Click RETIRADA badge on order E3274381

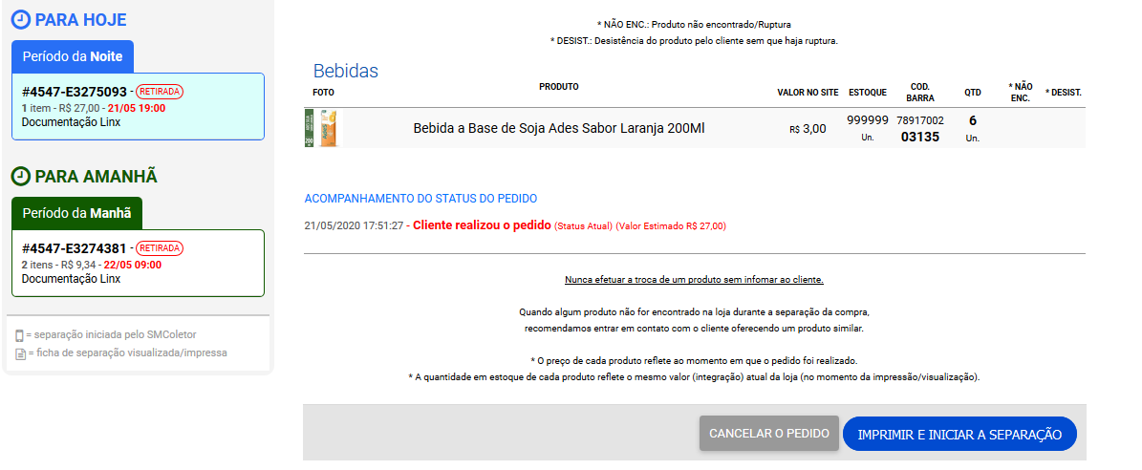pyautogui.click(x=160, y=248)
